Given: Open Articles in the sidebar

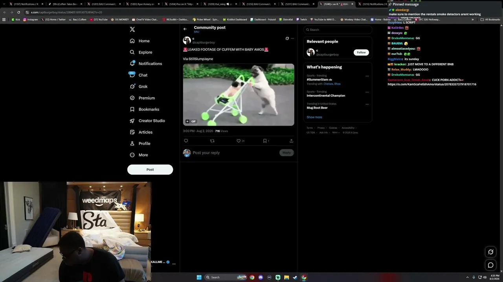Looking at the screenshot, I should (141, 132).
